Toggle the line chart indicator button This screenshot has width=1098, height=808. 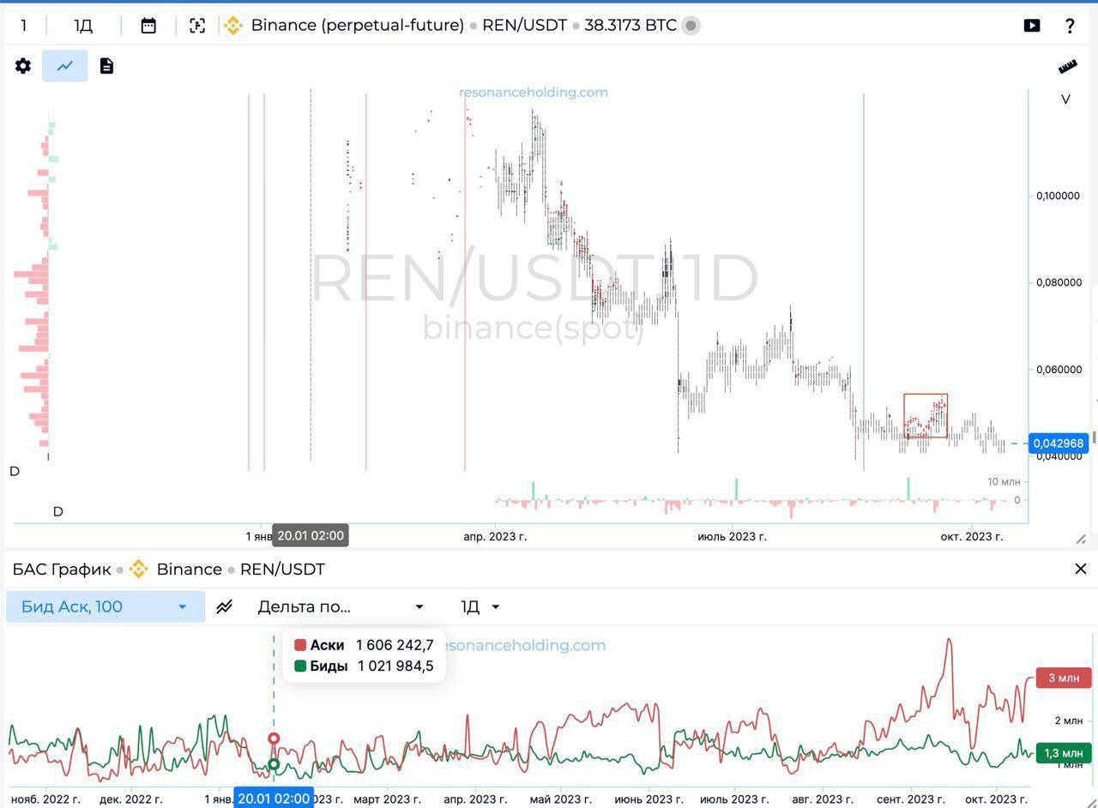pos(65,66)
